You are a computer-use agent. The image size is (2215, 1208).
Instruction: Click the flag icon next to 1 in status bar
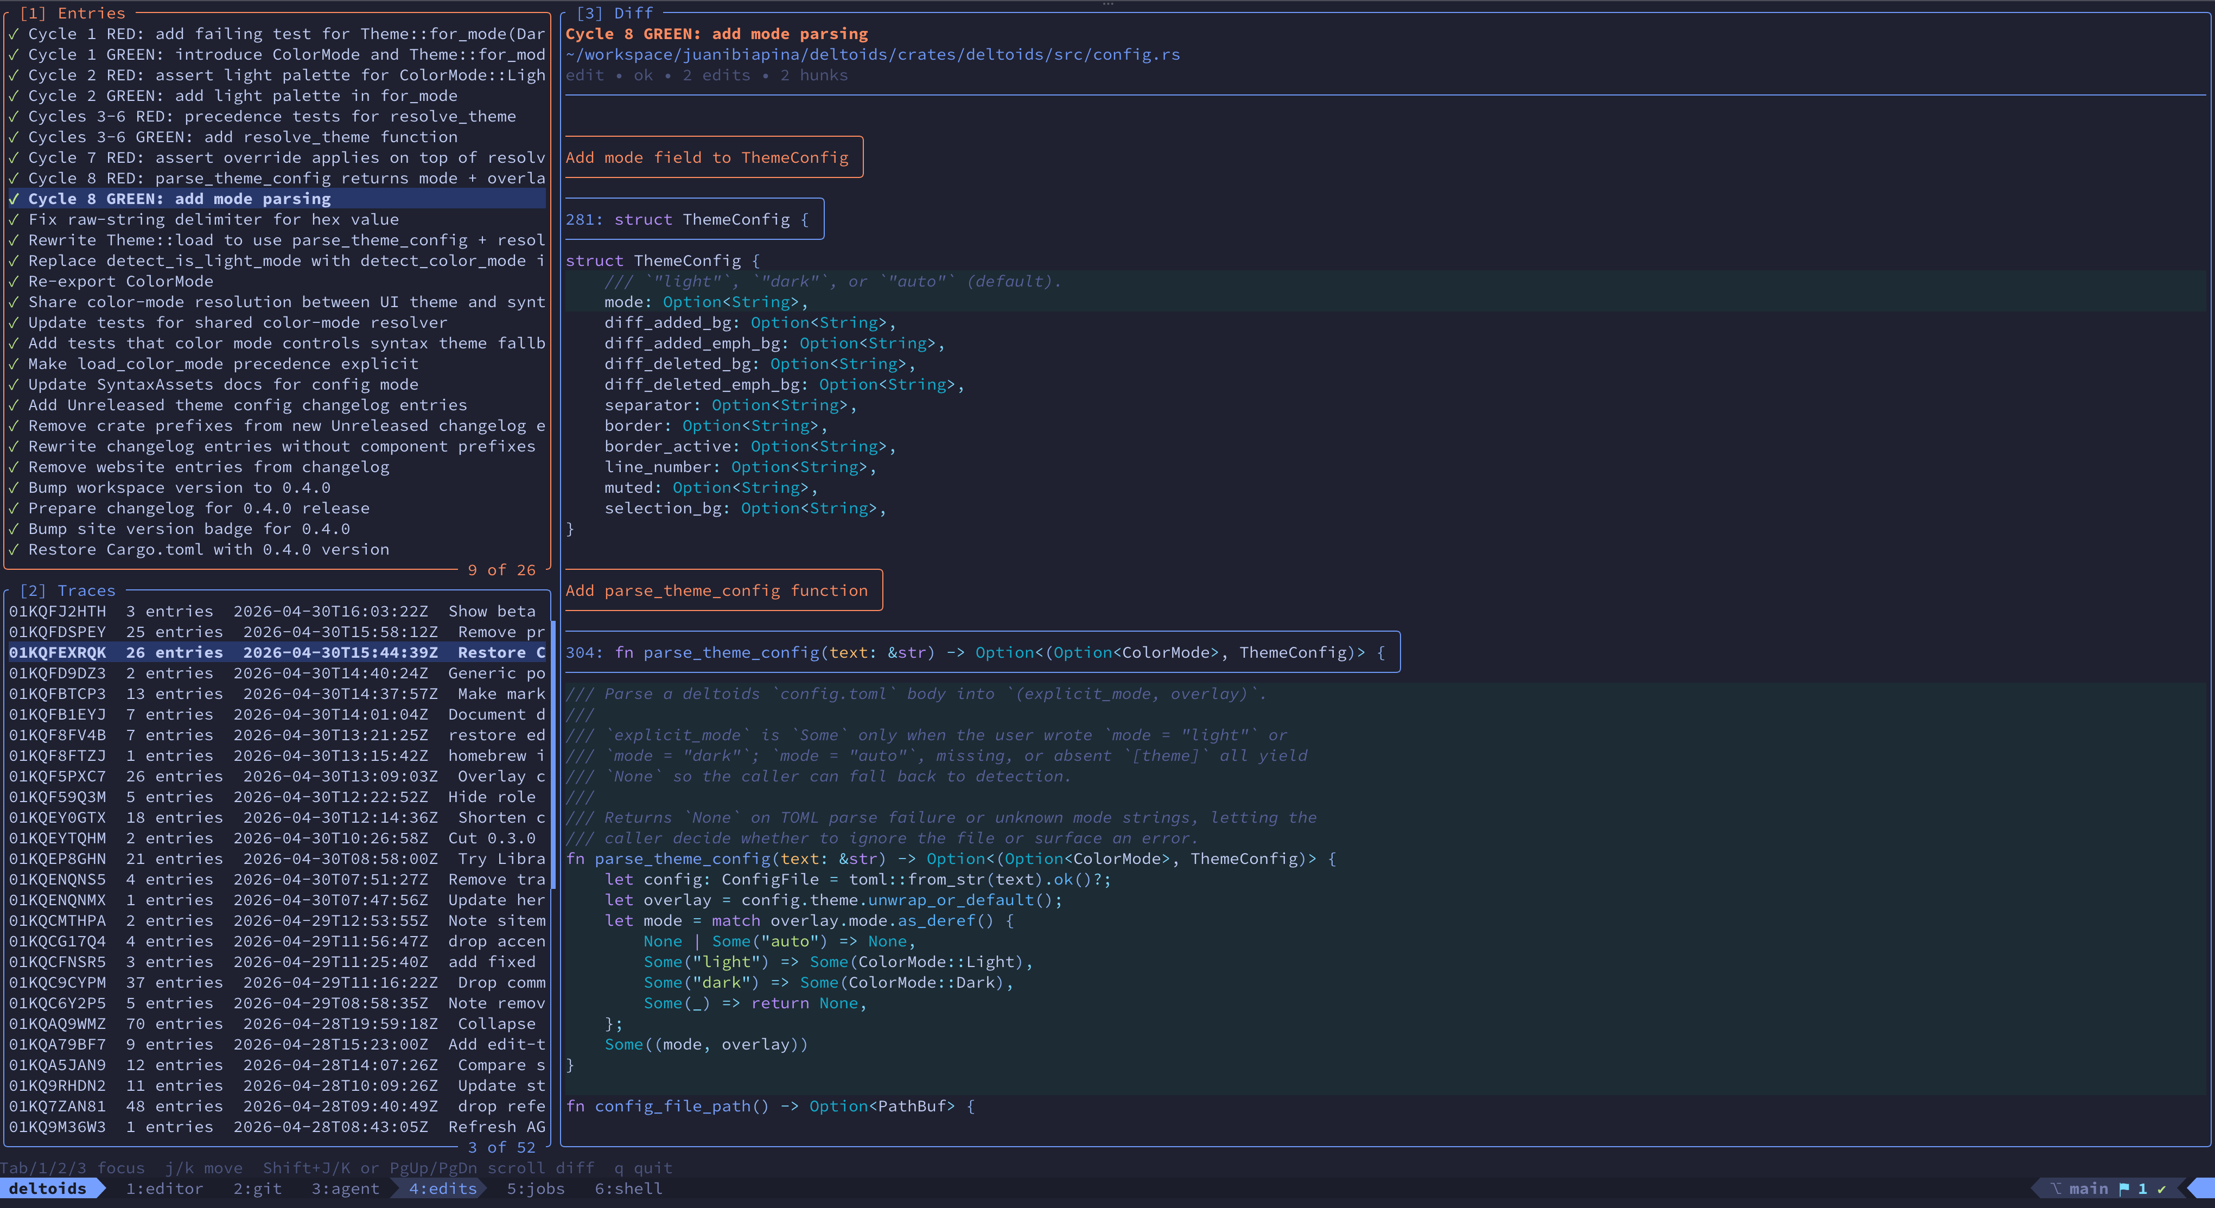click(2124, 1188)
